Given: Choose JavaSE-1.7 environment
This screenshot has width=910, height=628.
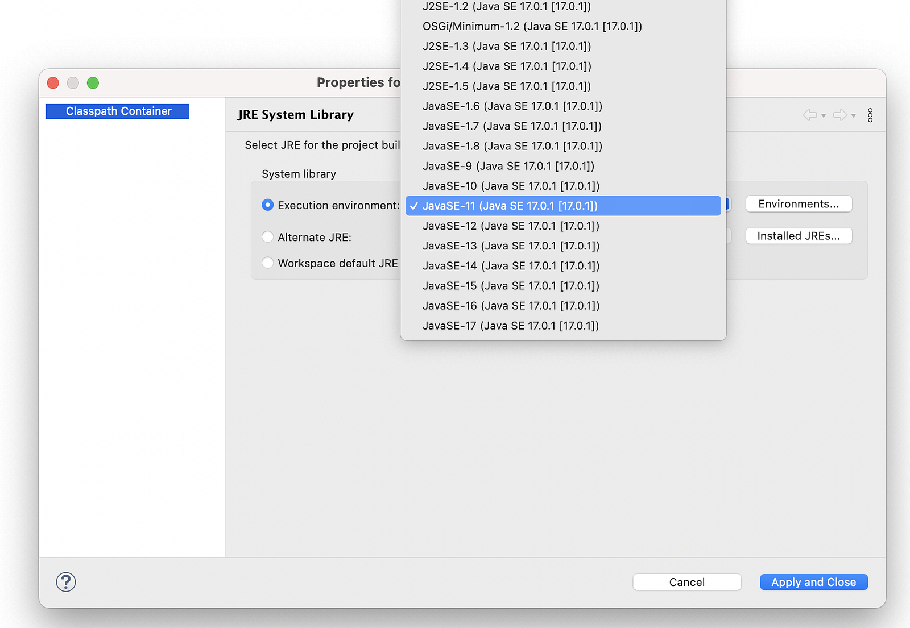Looking at the screenshot, I should [563, 126].
